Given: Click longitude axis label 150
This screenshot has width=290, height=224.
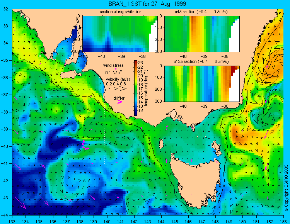Looking at the screenshot, I should point(242,222).
